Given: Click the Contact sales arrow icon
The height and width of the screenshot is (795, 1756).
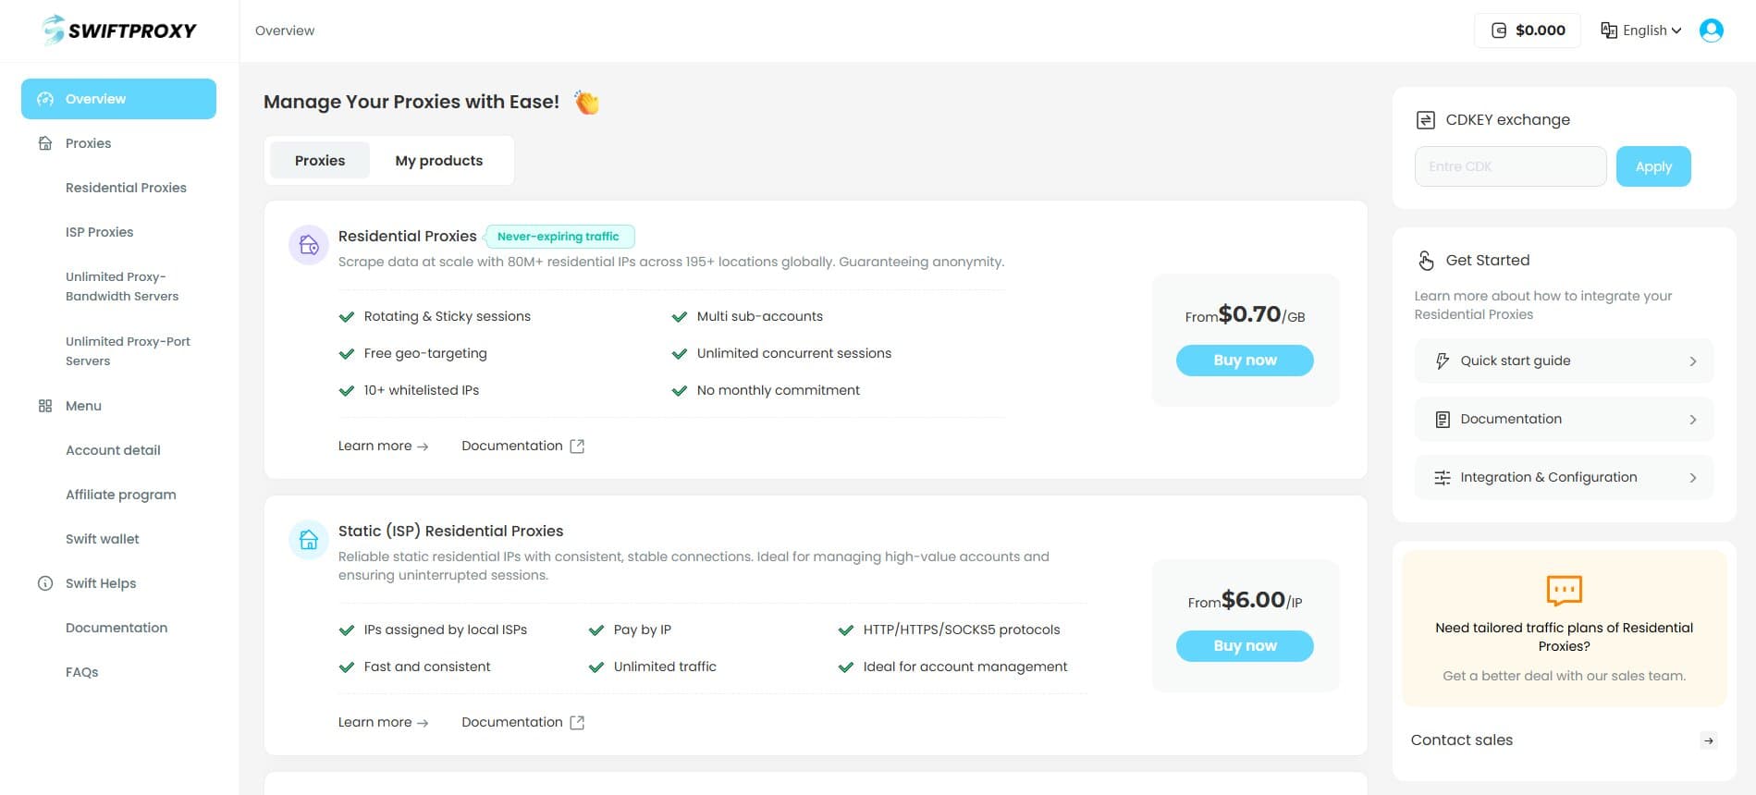Looking at the screenshot, I should coord(1709,740).
